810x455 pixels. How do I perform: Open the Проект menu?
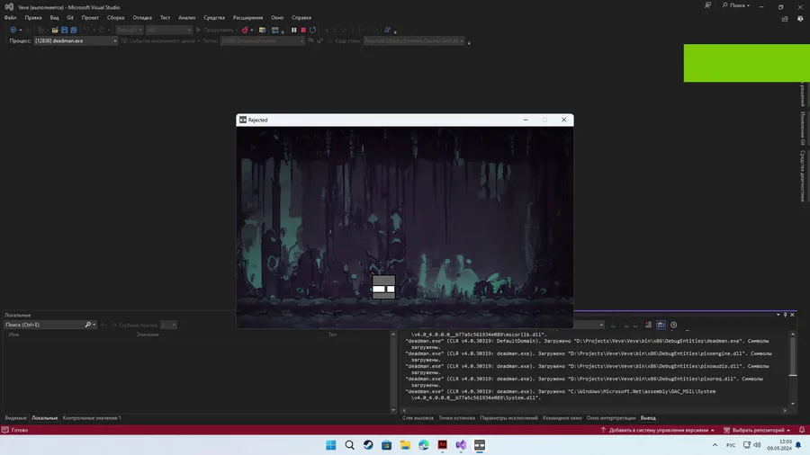coord(90,18)
